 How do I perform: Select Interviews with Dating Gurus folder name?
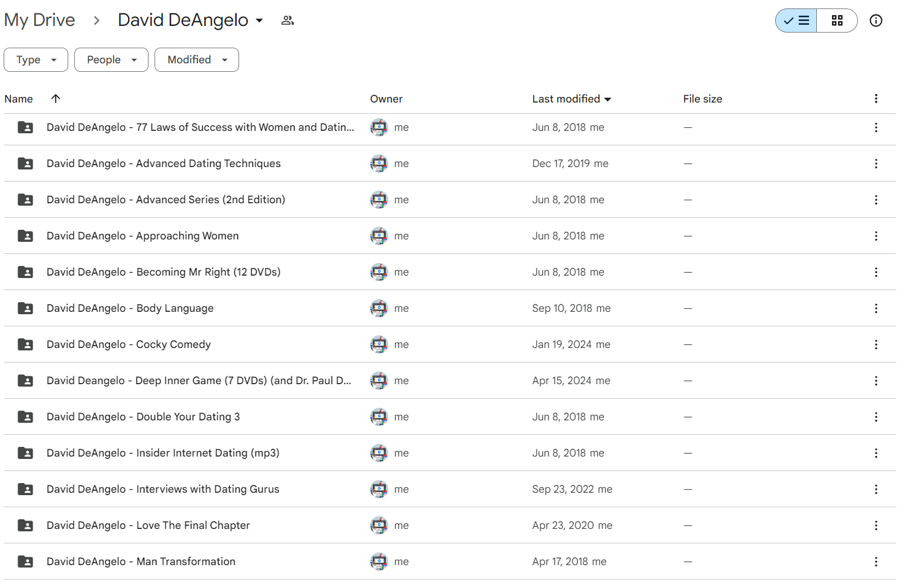163,489
